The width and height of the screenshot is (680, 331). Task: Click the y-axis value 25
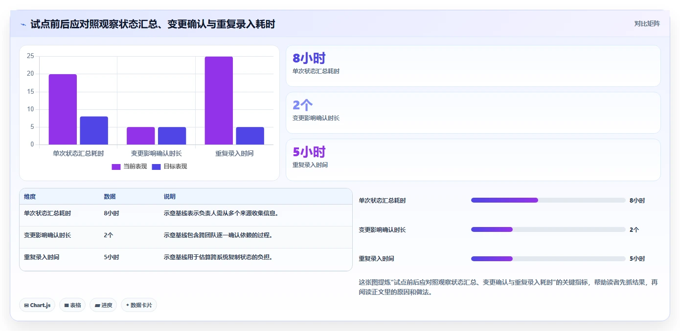30,56
